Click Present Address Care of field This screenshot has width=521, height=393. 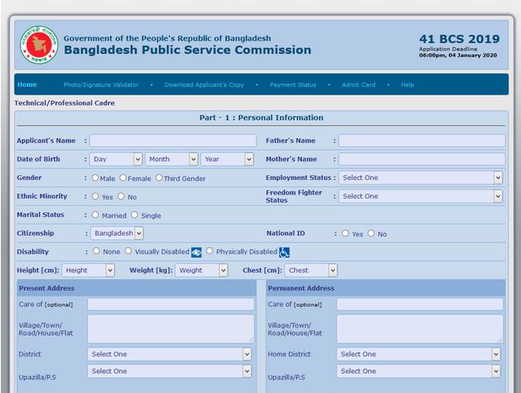[171, 304]
